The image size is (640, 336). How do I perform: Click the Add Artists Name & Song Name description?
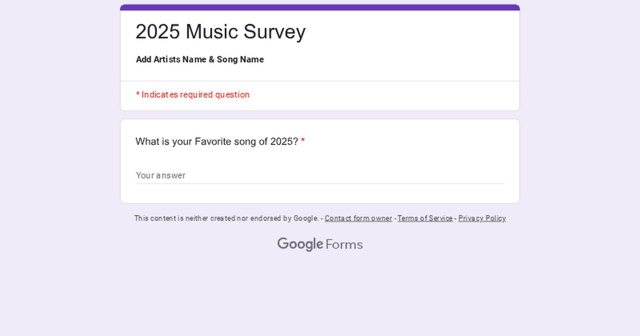199,60
